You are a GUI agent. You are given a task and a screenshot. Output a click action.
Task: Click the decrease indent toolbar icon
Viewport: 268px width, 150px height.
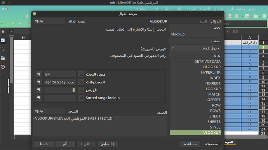tap(14, 24)
